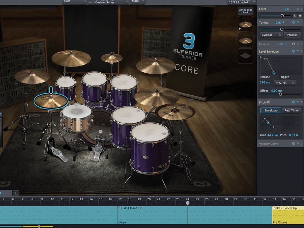Select the first hi-hat stack thumbnail

246,23
